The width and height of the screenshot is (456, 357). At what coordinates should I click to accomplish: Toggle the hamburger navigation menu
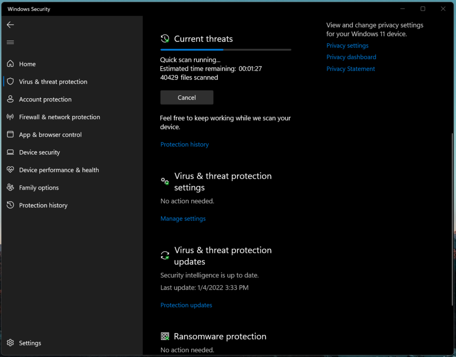coord(11,42)
